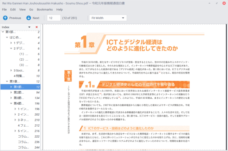Expand the 3 Soci... index entry
The width and height of the screenshot is (228, 151).
11,70
